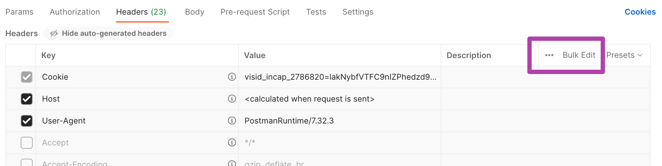
Task: Click the info icon beside Host key
Action: 232,99
